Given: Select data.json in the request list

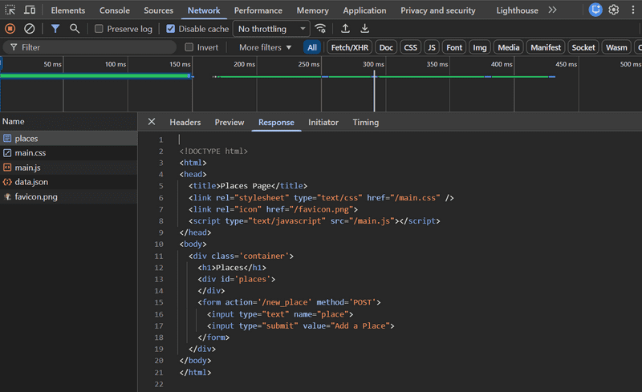Looking at the screenshot, I should 31,182.
